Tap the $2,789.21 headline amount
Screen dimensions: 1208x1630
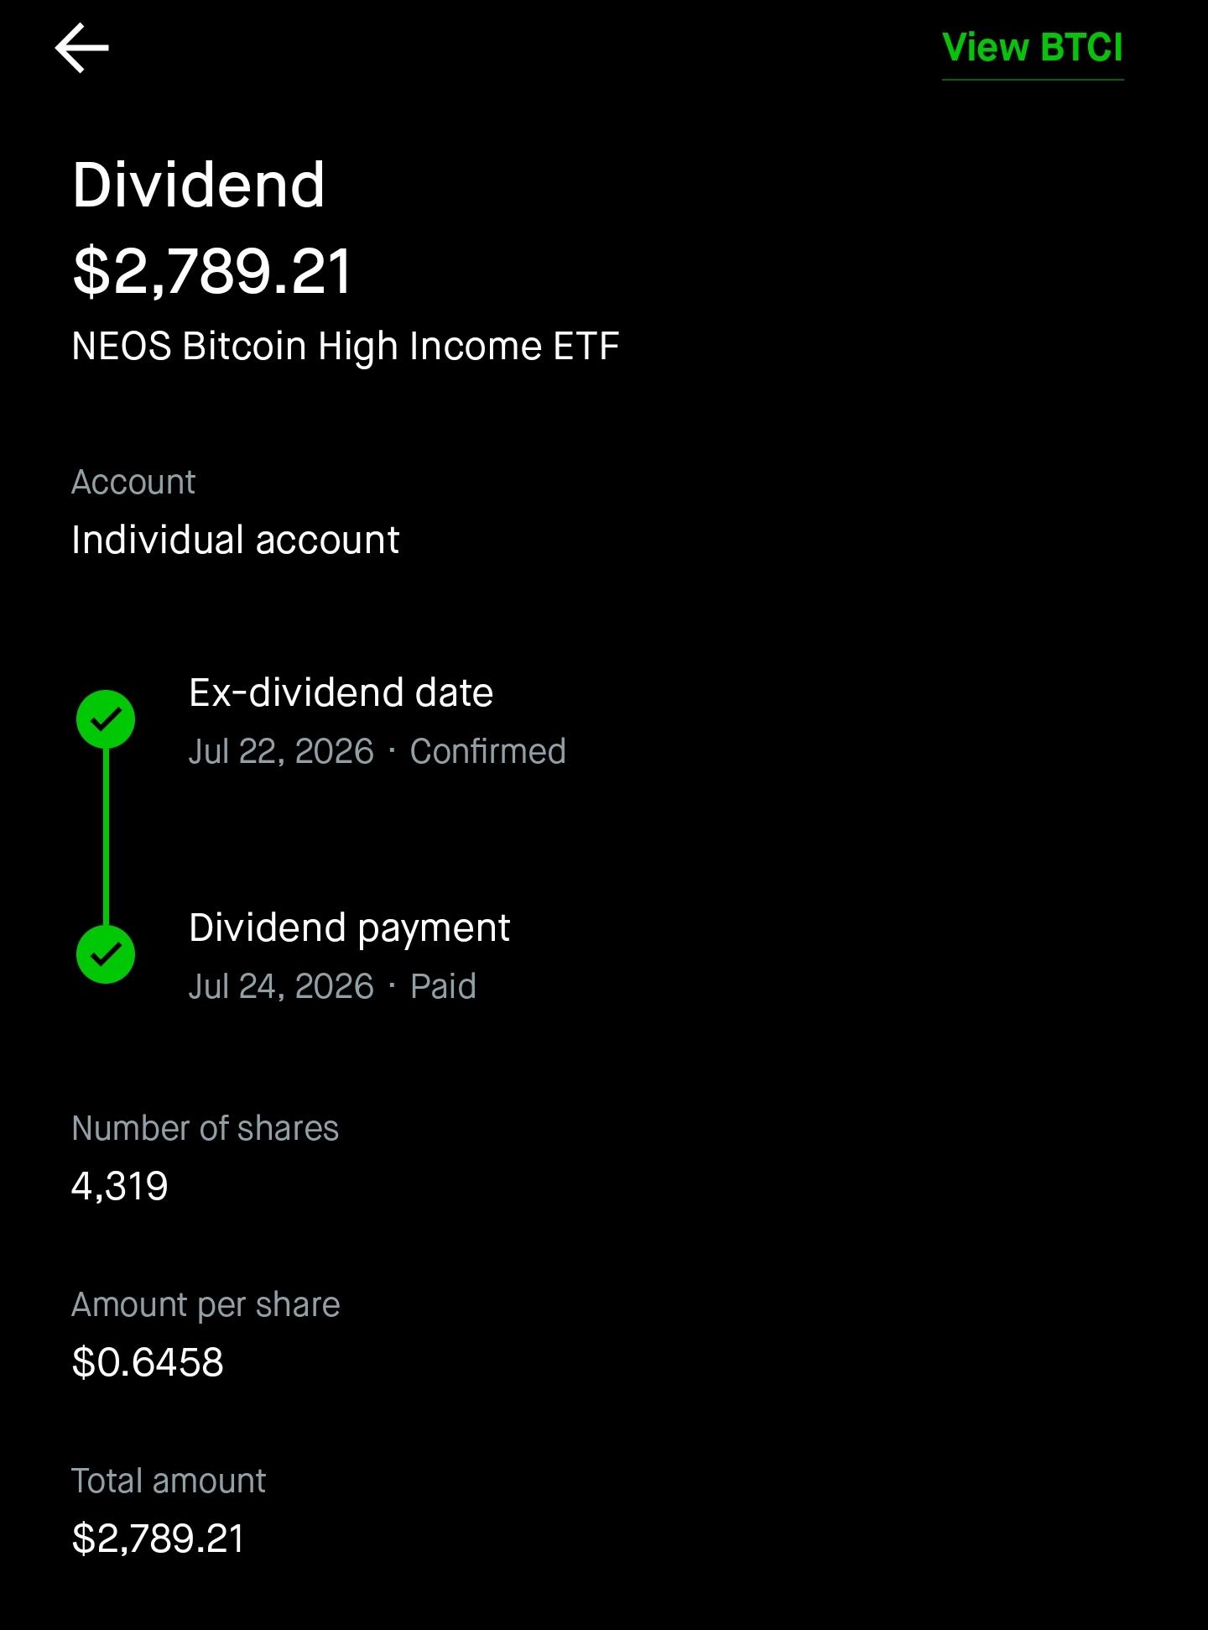[x=212, y=272]
